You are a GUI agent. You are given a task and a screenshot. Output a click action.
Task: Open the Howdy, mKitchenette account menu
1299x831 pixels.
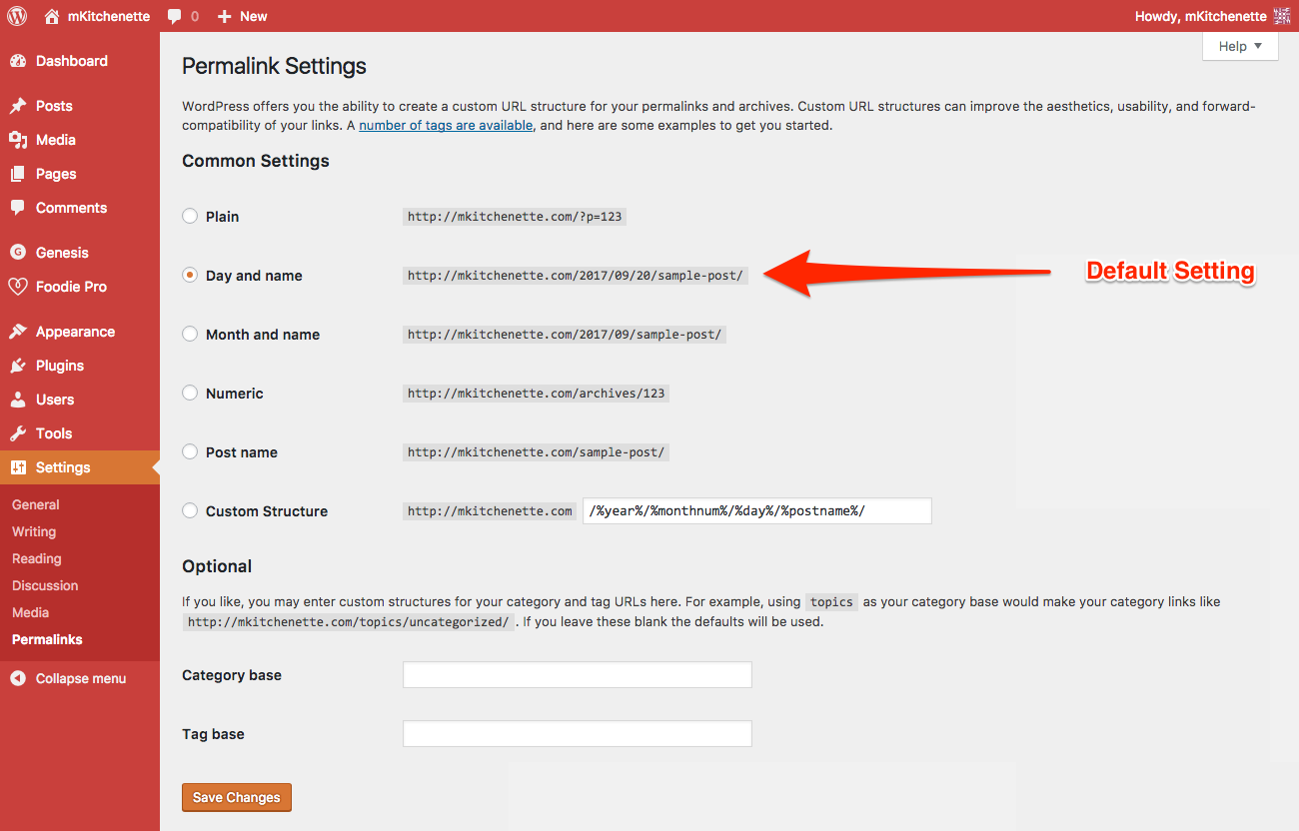tap(1200, 16)
